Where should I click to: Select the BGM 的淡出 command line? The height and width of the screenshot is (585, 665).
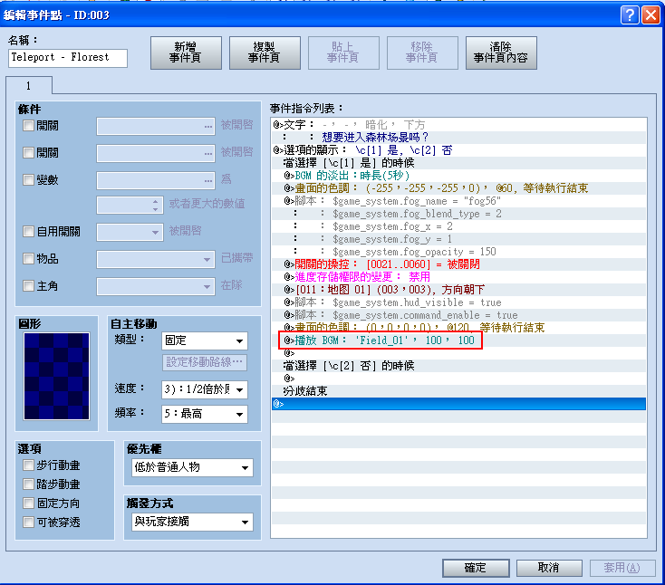point(458,176)
